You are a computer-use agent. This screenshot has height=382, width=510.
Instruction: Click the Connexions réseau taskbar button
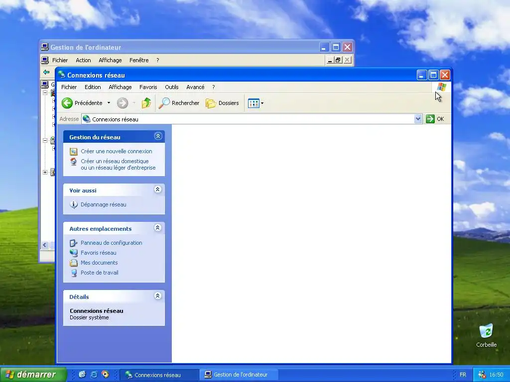(159, 375)
